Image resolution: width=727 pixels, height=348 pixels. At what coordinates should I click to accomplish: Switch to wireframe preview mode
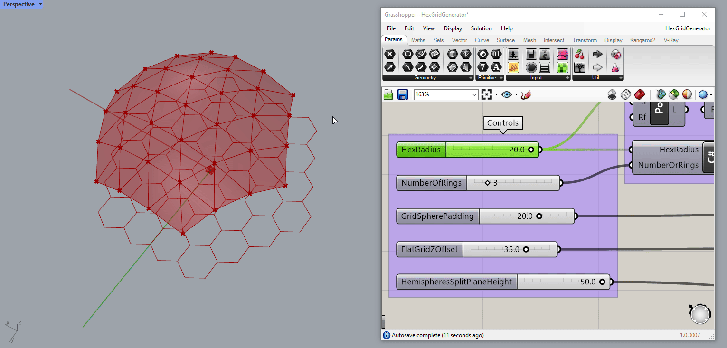[626, 94]
